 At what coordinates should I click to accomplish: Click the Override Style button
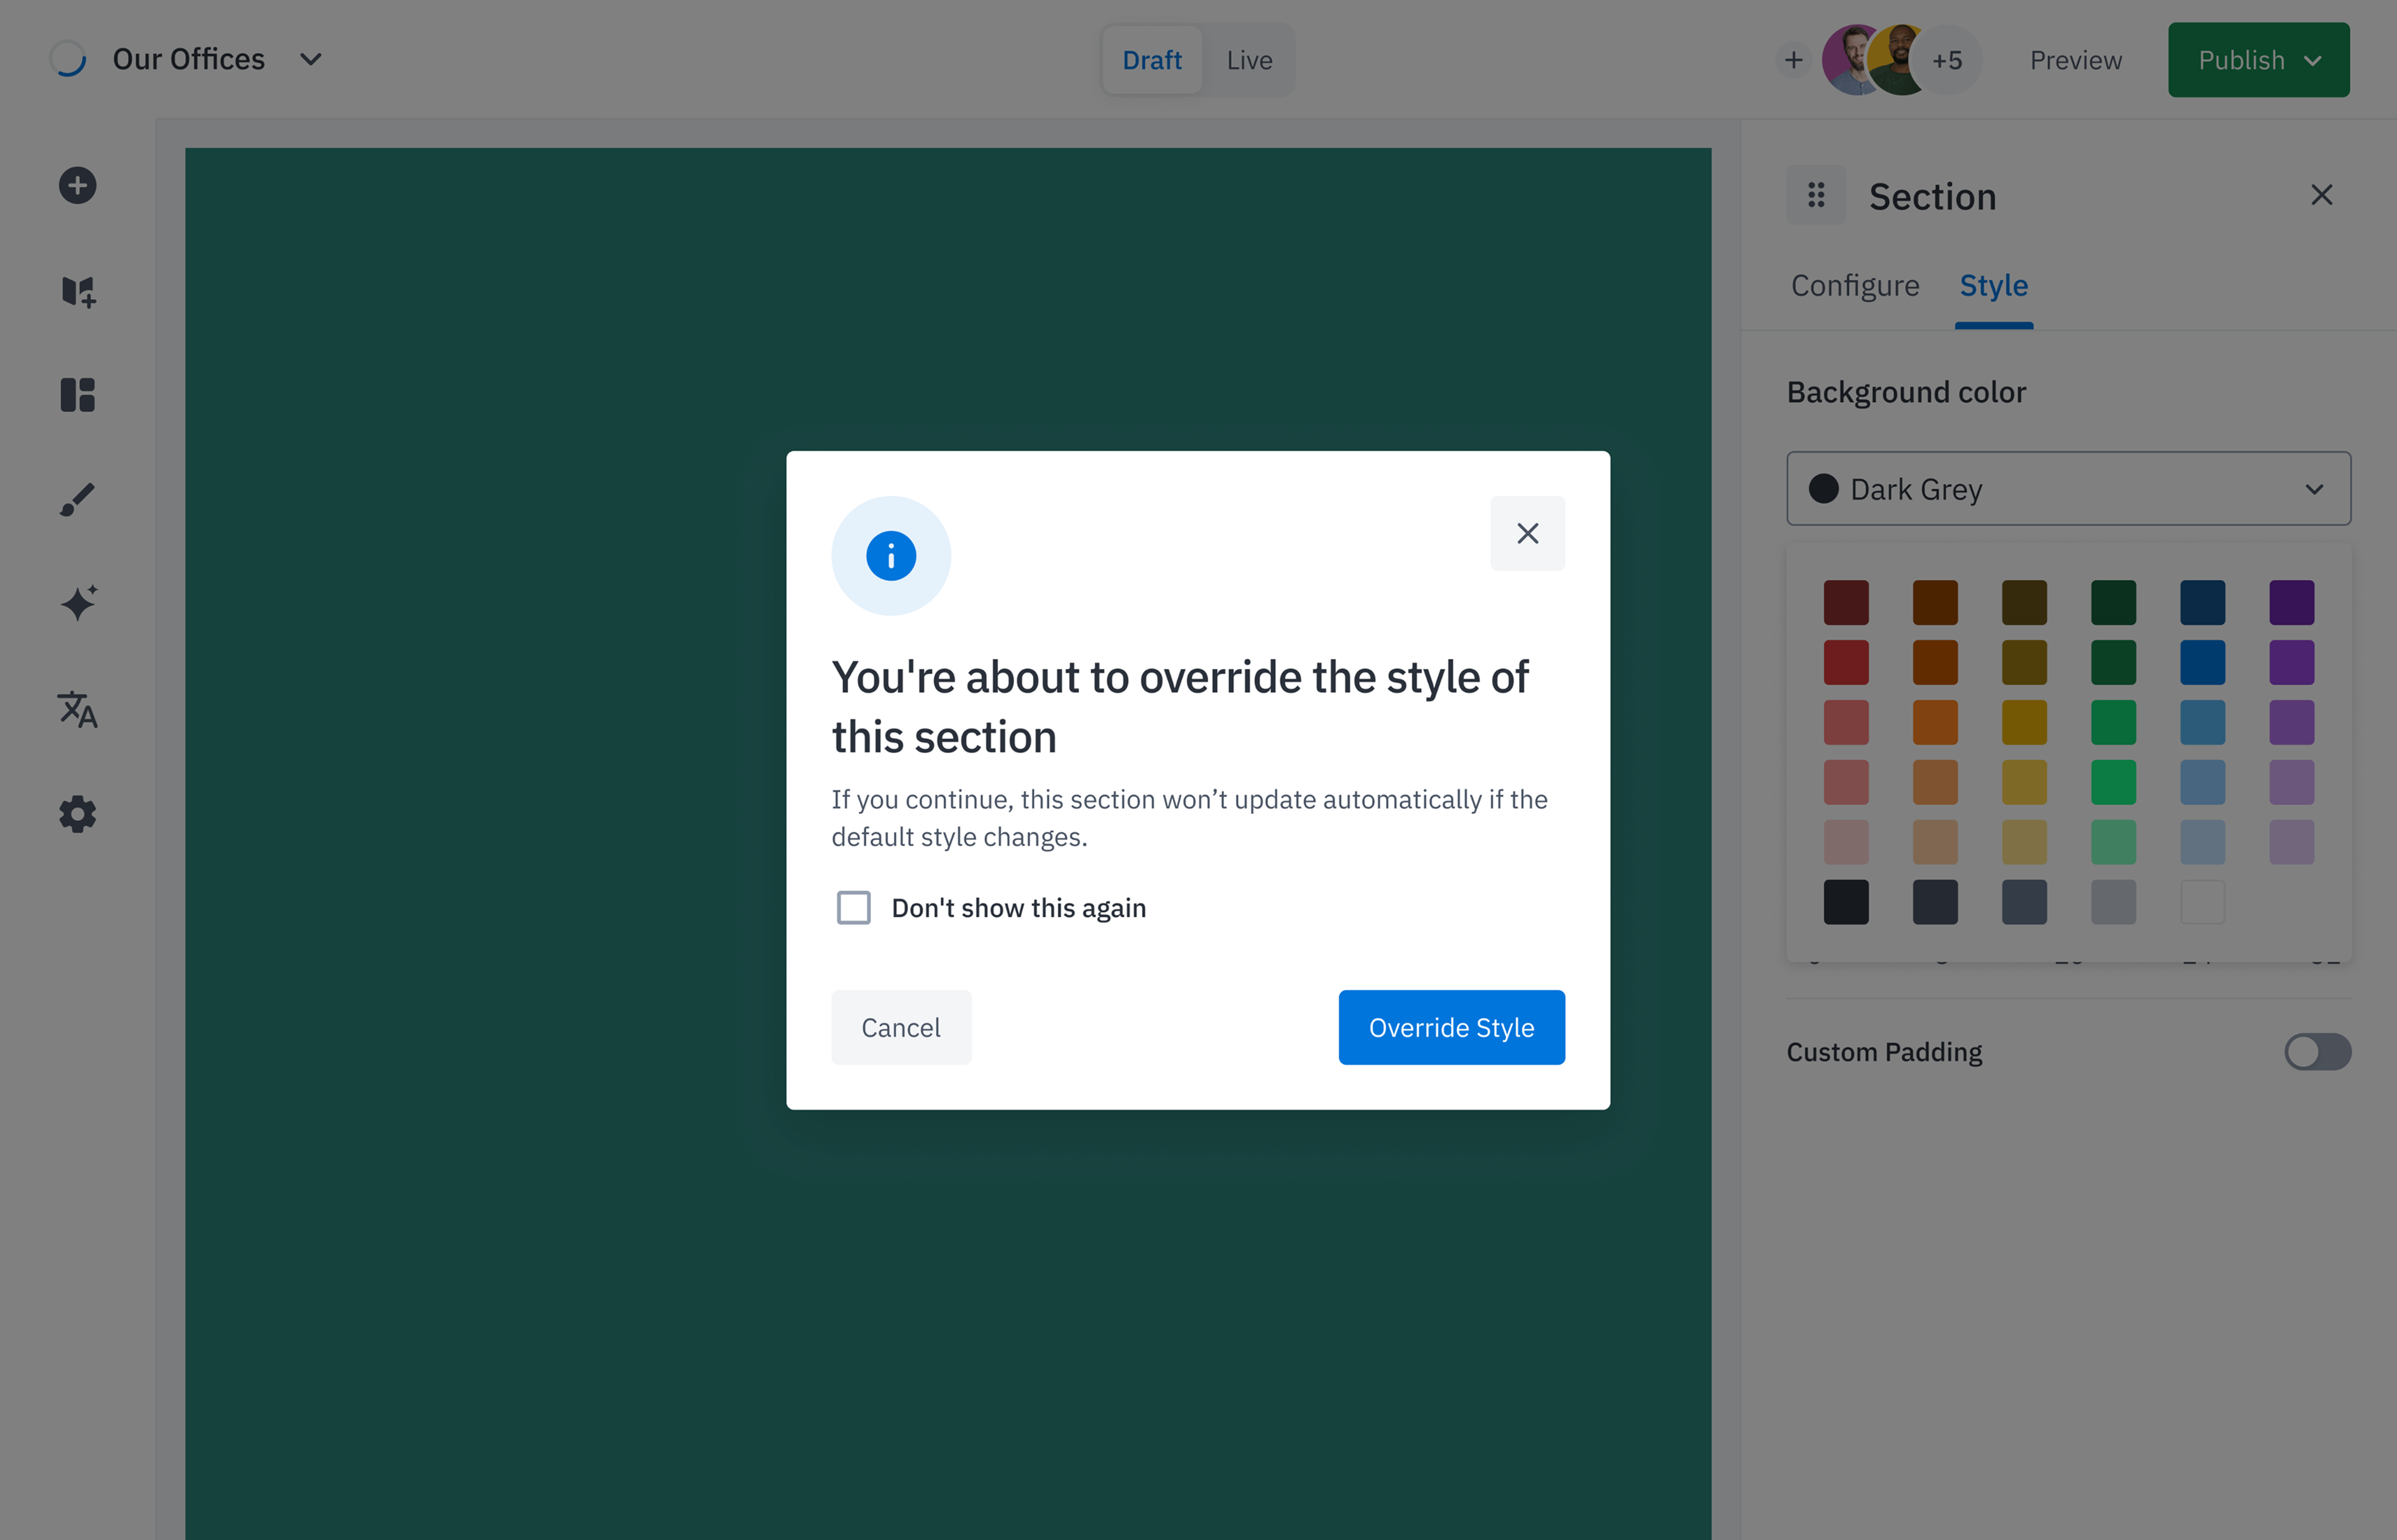(1452, 1027)
